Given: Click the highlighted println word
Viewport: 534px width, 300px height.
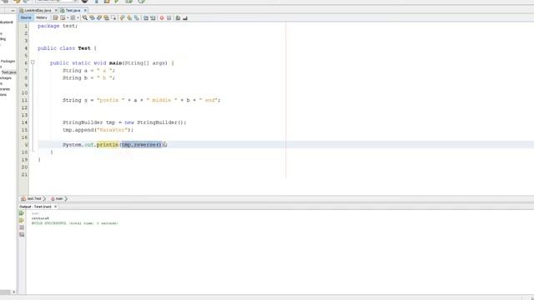Looking at the screenshot, I should pyautogui.click(x=108, y=144).
